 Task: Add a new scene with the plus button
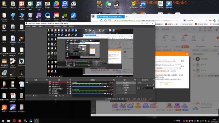pos(27,96)
